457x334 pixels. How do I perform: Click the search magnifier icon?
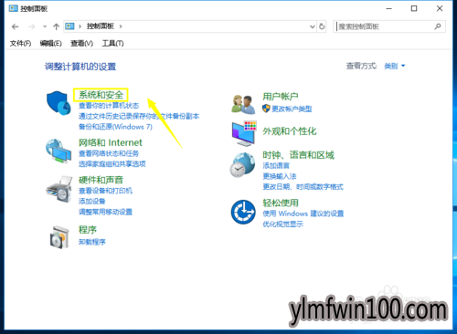click(438, 26)
